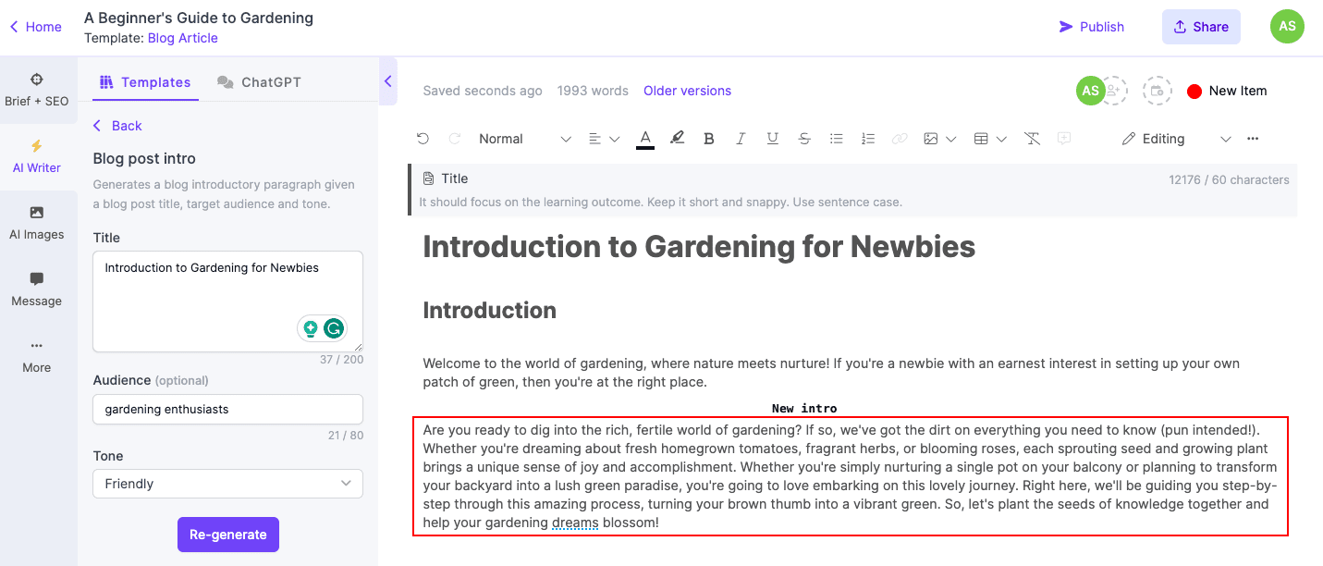This screenshot has width=1323, height=566.
Task: Go Back to the templates list
Action: click(x=117, y=126)
